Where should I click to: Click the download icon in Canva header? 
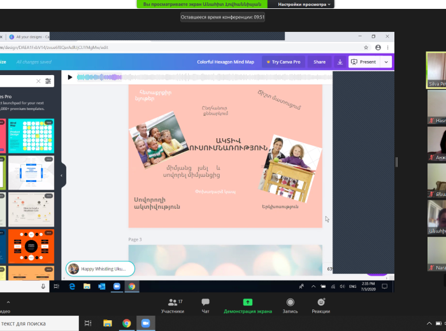point(340,62)
